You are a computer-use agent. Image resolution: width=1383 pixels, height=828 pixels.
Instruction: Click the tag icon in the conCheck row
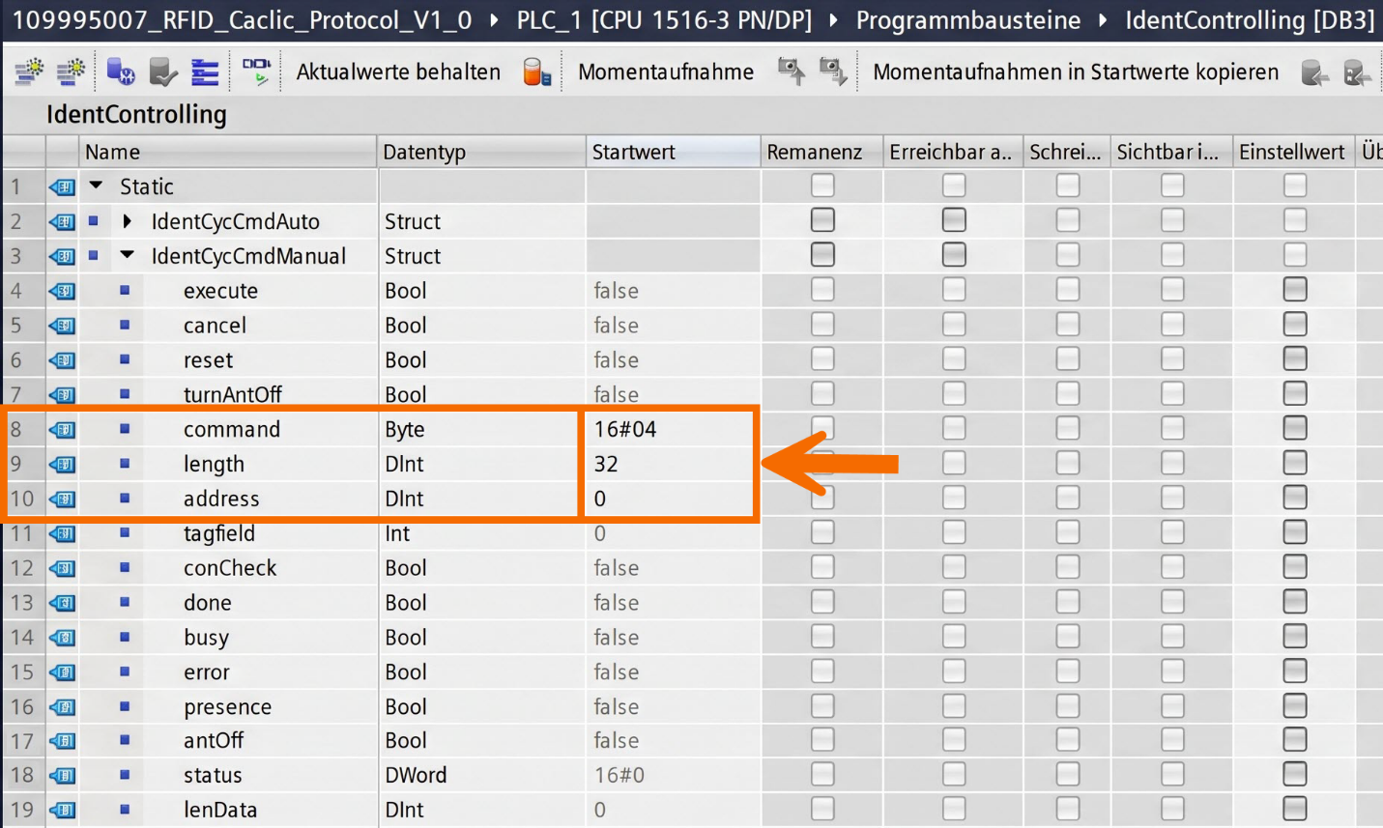63,568
